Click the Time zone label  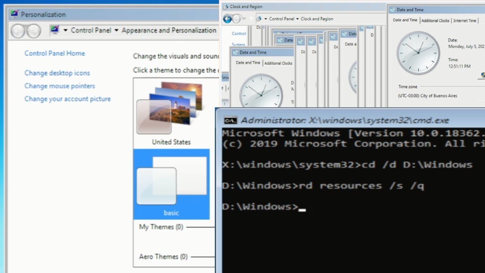408,87
